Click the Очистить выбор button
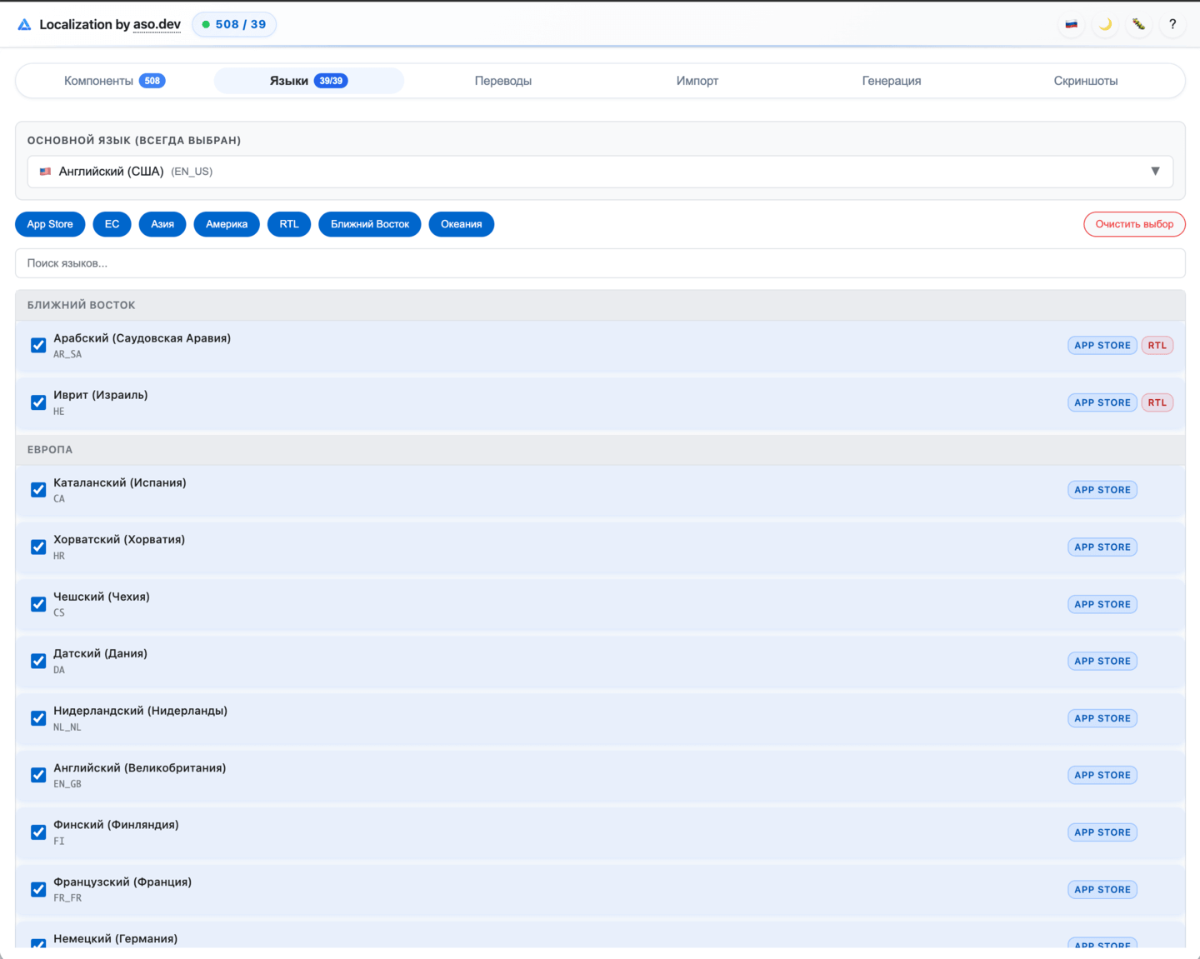 (x=1133, y=224)
